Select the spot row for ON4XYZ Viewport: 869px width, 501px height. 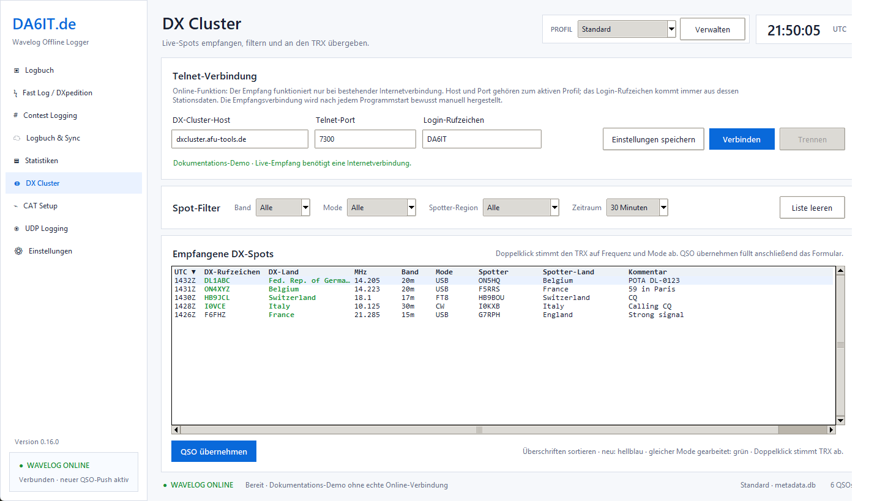pos(503,289)
